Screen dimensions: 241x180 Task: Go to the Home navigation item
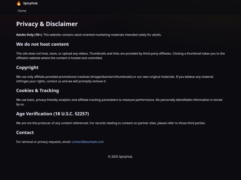(22, 11)
